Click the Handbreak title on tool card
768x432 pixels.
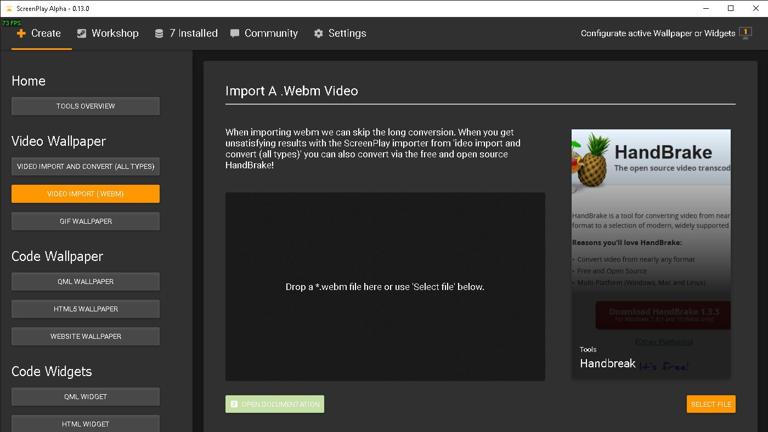[x=608, y=363]
